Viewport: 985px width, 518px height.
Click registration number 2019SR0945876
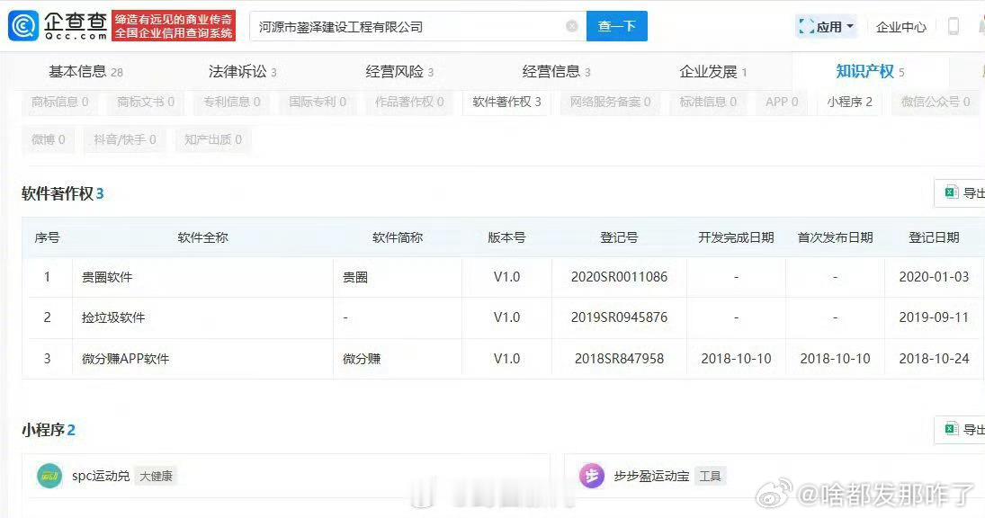pyautogui.click(x=619, y=317)
